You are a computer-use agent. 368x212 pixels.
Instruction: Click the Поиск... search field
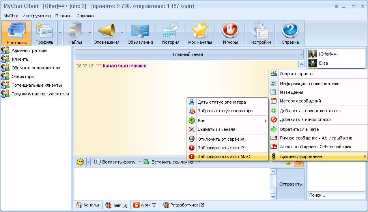(336, 195)
